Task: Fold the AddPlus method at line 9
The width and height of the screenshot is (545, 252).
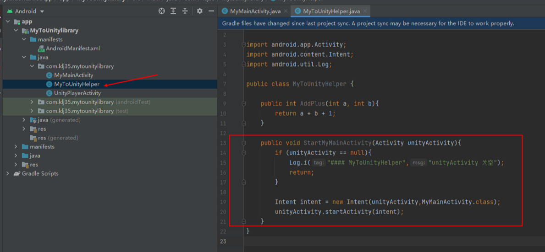Action: [x=244, y=104]
